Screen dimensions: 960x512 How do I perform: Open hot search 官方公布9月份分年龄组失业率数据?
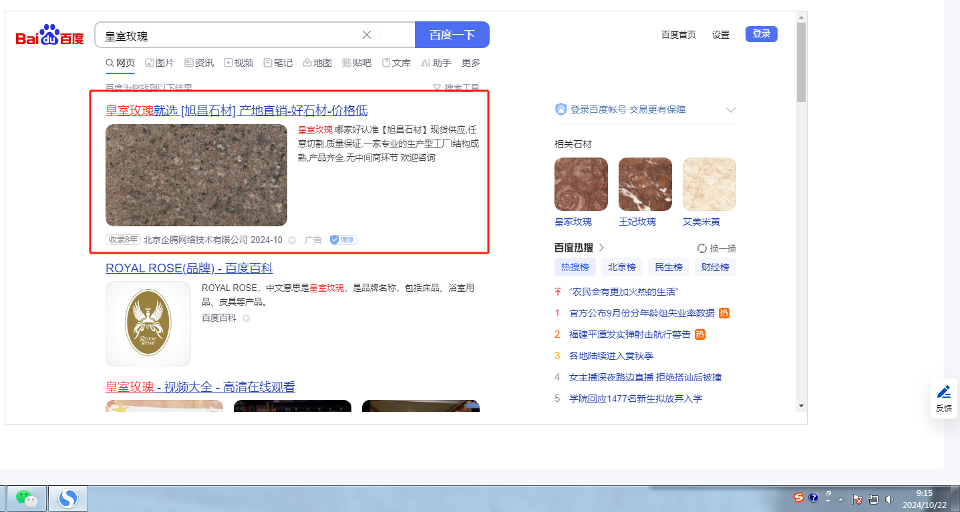pos(642,313)
